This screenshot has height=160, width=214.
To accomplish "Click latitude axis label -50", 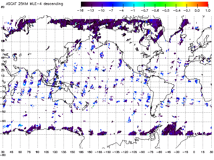I will (3, 112).
